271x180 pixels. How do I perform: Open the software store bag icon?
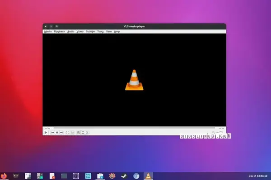tap(100, 176)
